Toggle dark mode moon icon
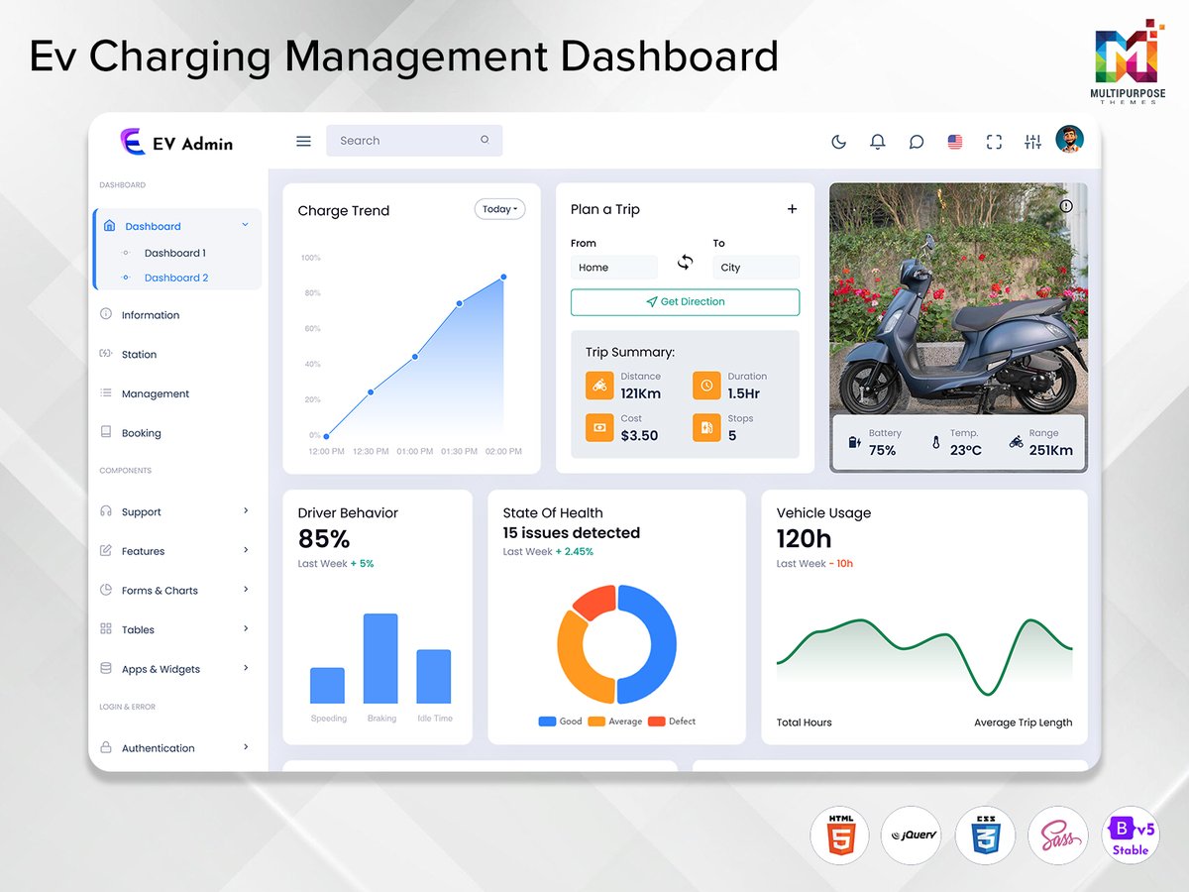The height and width of the screenshot is (892, 1189). [x=838, y=142]
